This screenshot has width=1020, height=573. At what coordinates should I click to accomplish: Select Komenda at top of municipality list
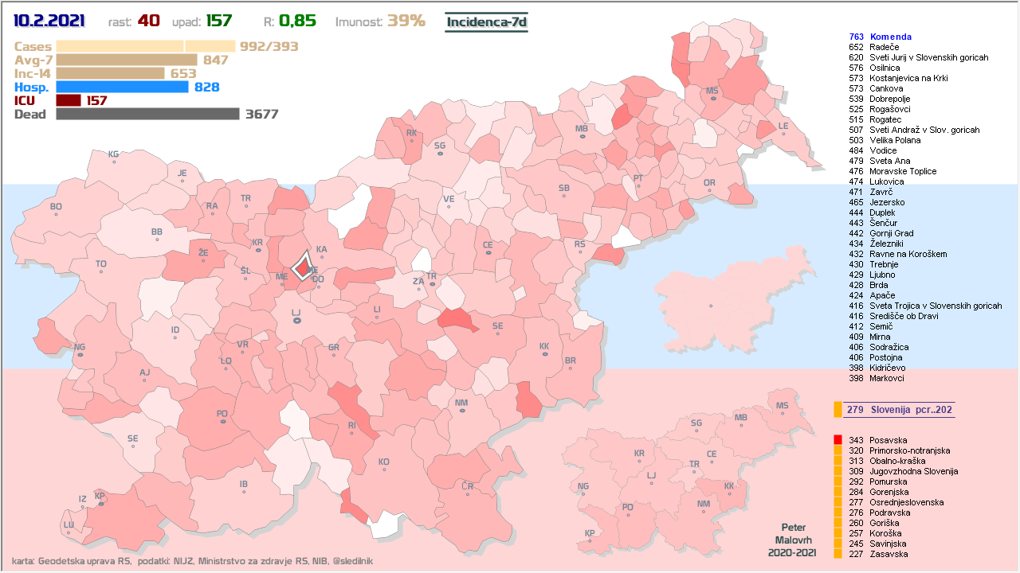(x=890, y=37)
